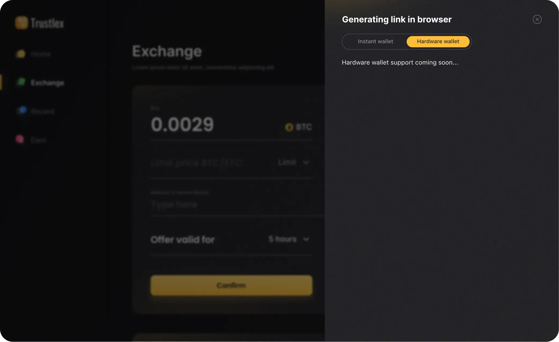Switch to Instant wallet
This screenshot has width=559, height=342.
(x=375, y=41)
